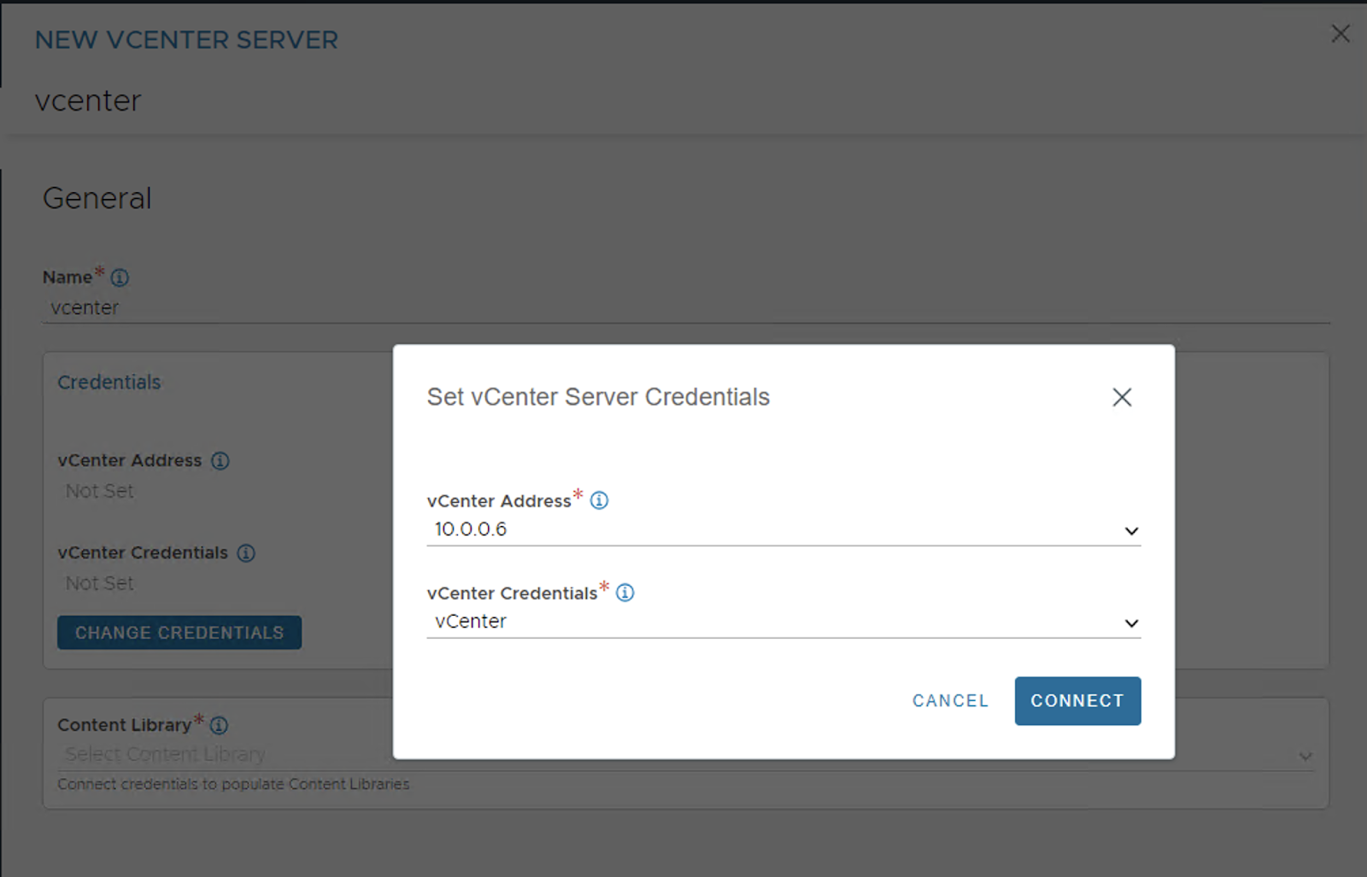Click the info icon next to Name
The image size is (1367, 877).
pyautogui.click(x=120, y=278)
